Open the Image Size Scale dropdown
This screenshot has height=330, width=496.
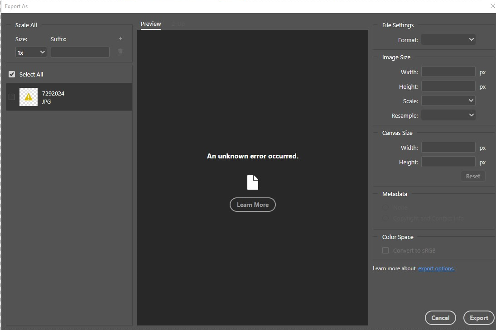coord(448,101)
